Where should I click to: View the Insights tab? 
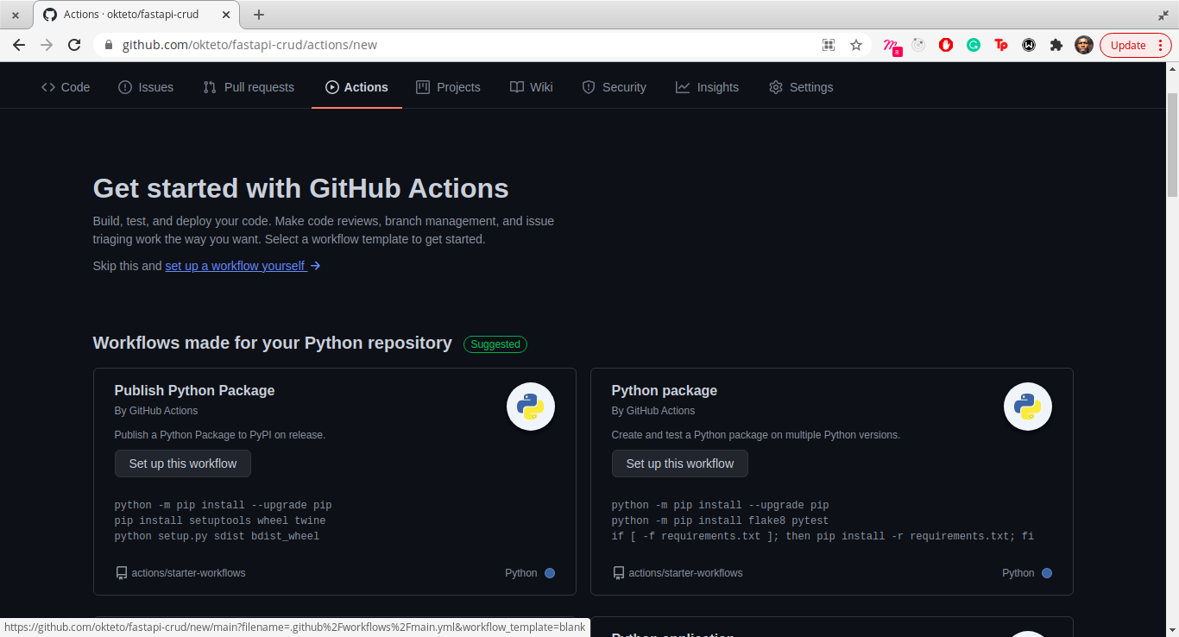(707, 87)
